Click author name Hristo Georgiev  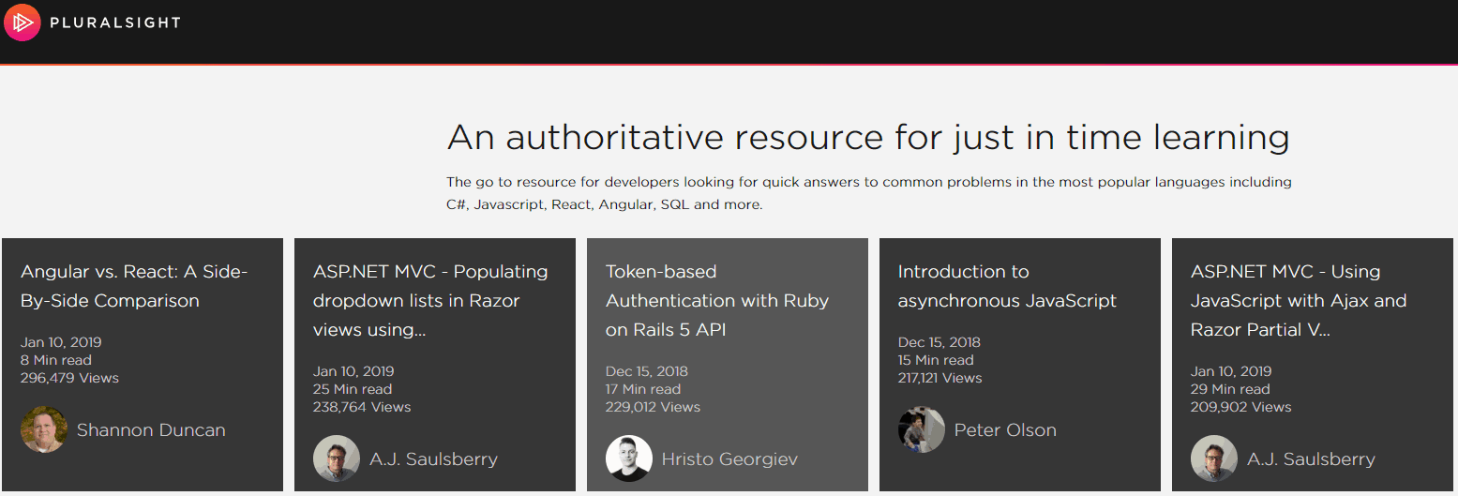(729, 459)
